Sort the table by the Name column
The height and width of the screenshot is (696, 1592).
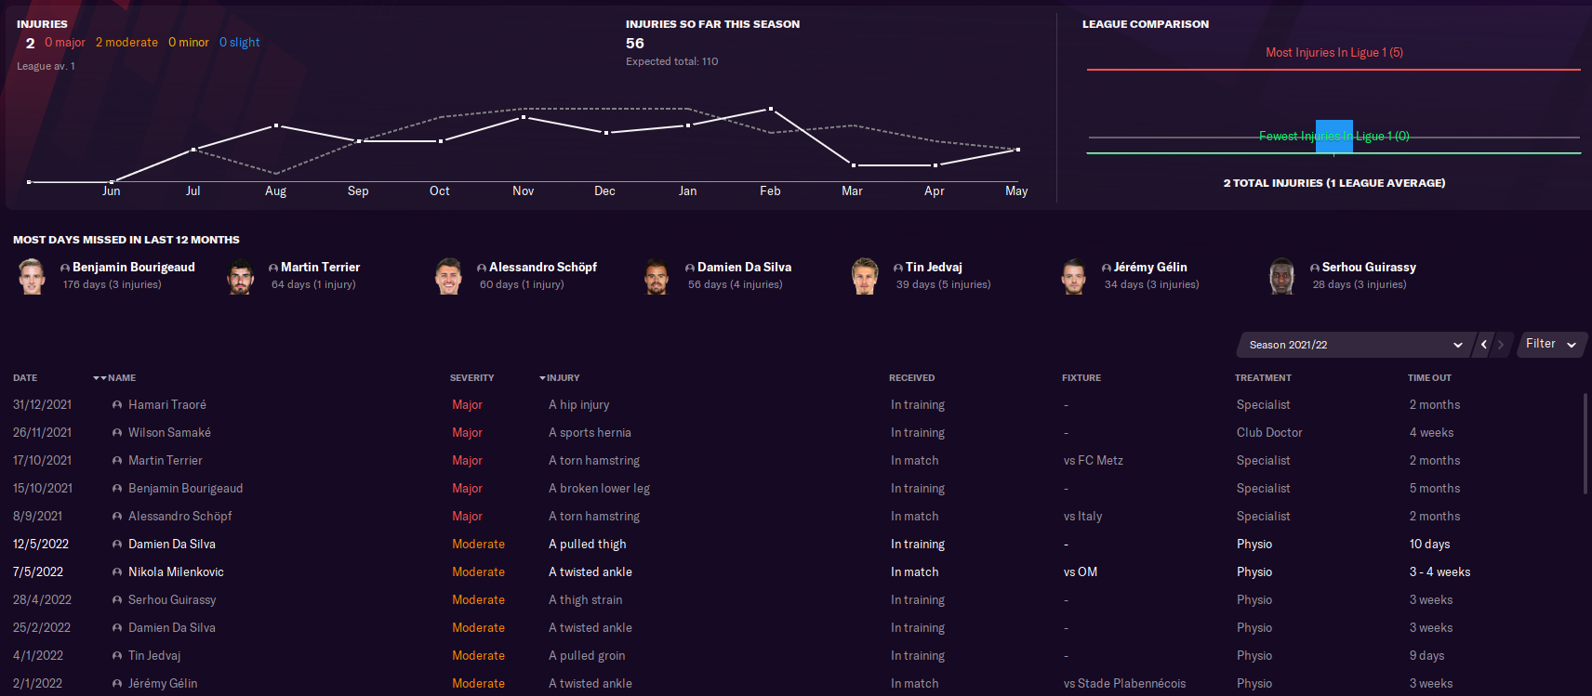coord(121,378)
